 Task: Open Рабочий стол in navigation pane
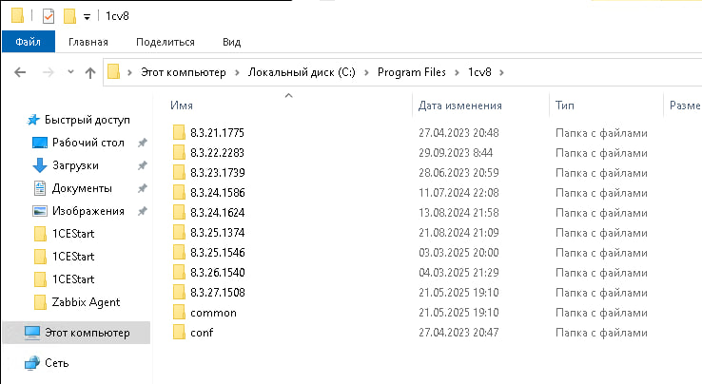88,143
